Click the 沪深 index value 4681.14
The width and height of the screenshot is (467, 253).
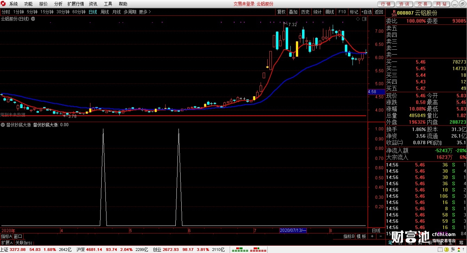(94, 250)
